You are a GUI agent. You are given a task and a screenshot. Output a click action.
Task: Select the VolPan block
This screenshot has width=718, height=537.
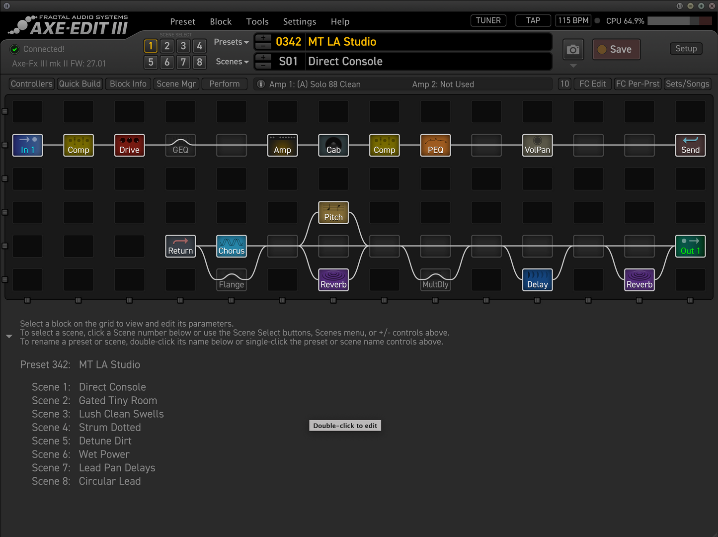(537, 145)
